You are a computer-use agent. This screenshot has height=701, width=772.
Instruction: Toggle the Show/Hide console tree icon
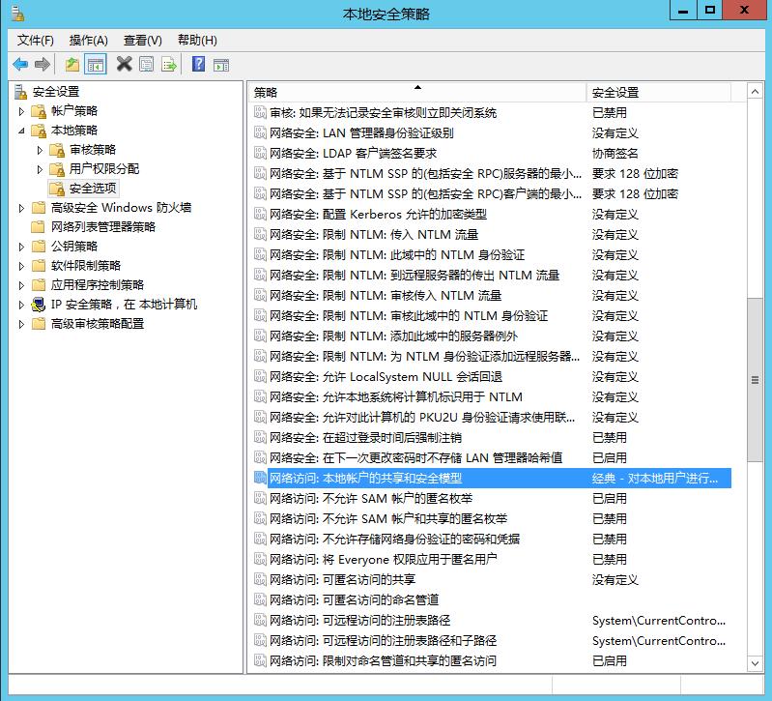tap(96, 65)
